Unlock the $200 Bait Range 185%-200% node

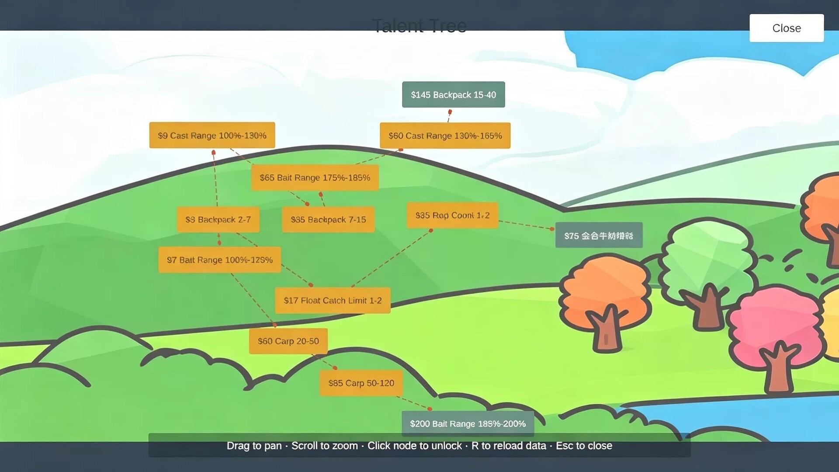[x=468, y=423]
